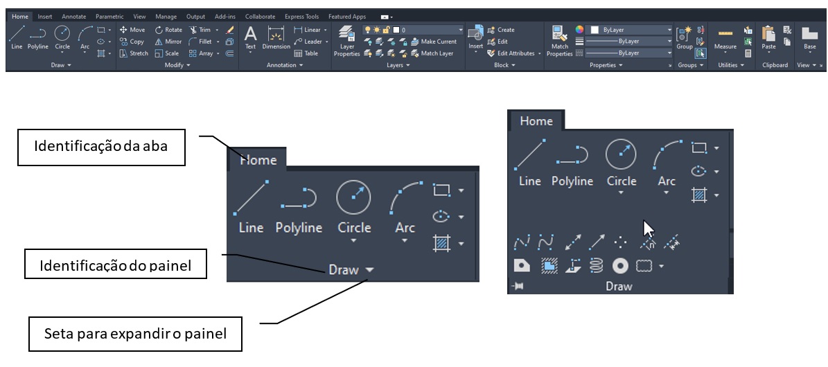Click the Donut tool in the expanded Draw panel
This screenshot has height=367, width=828.
(x=620, y=266)
